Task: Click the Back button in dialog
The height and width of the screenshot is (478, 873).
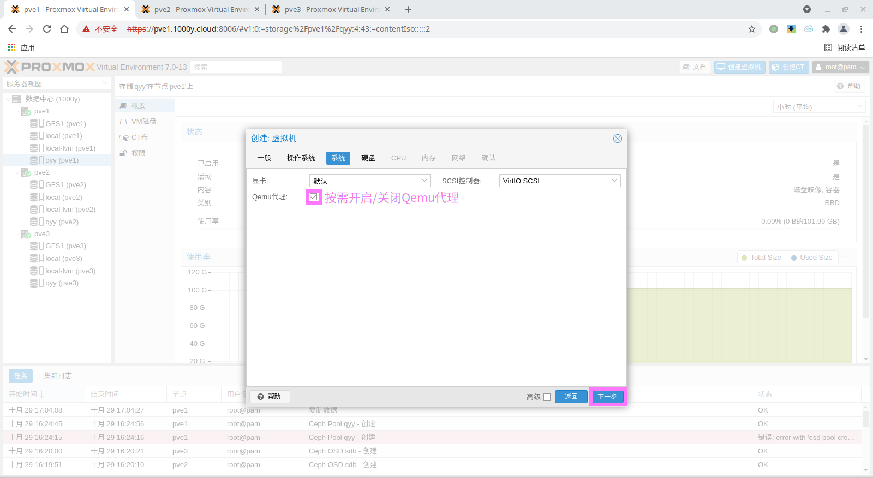Action: [x=571, y=397]
